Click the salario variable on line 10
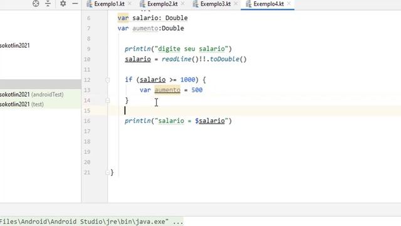This screenshot has height=226, width=401. pyautogui.click(x=138, y=59)
